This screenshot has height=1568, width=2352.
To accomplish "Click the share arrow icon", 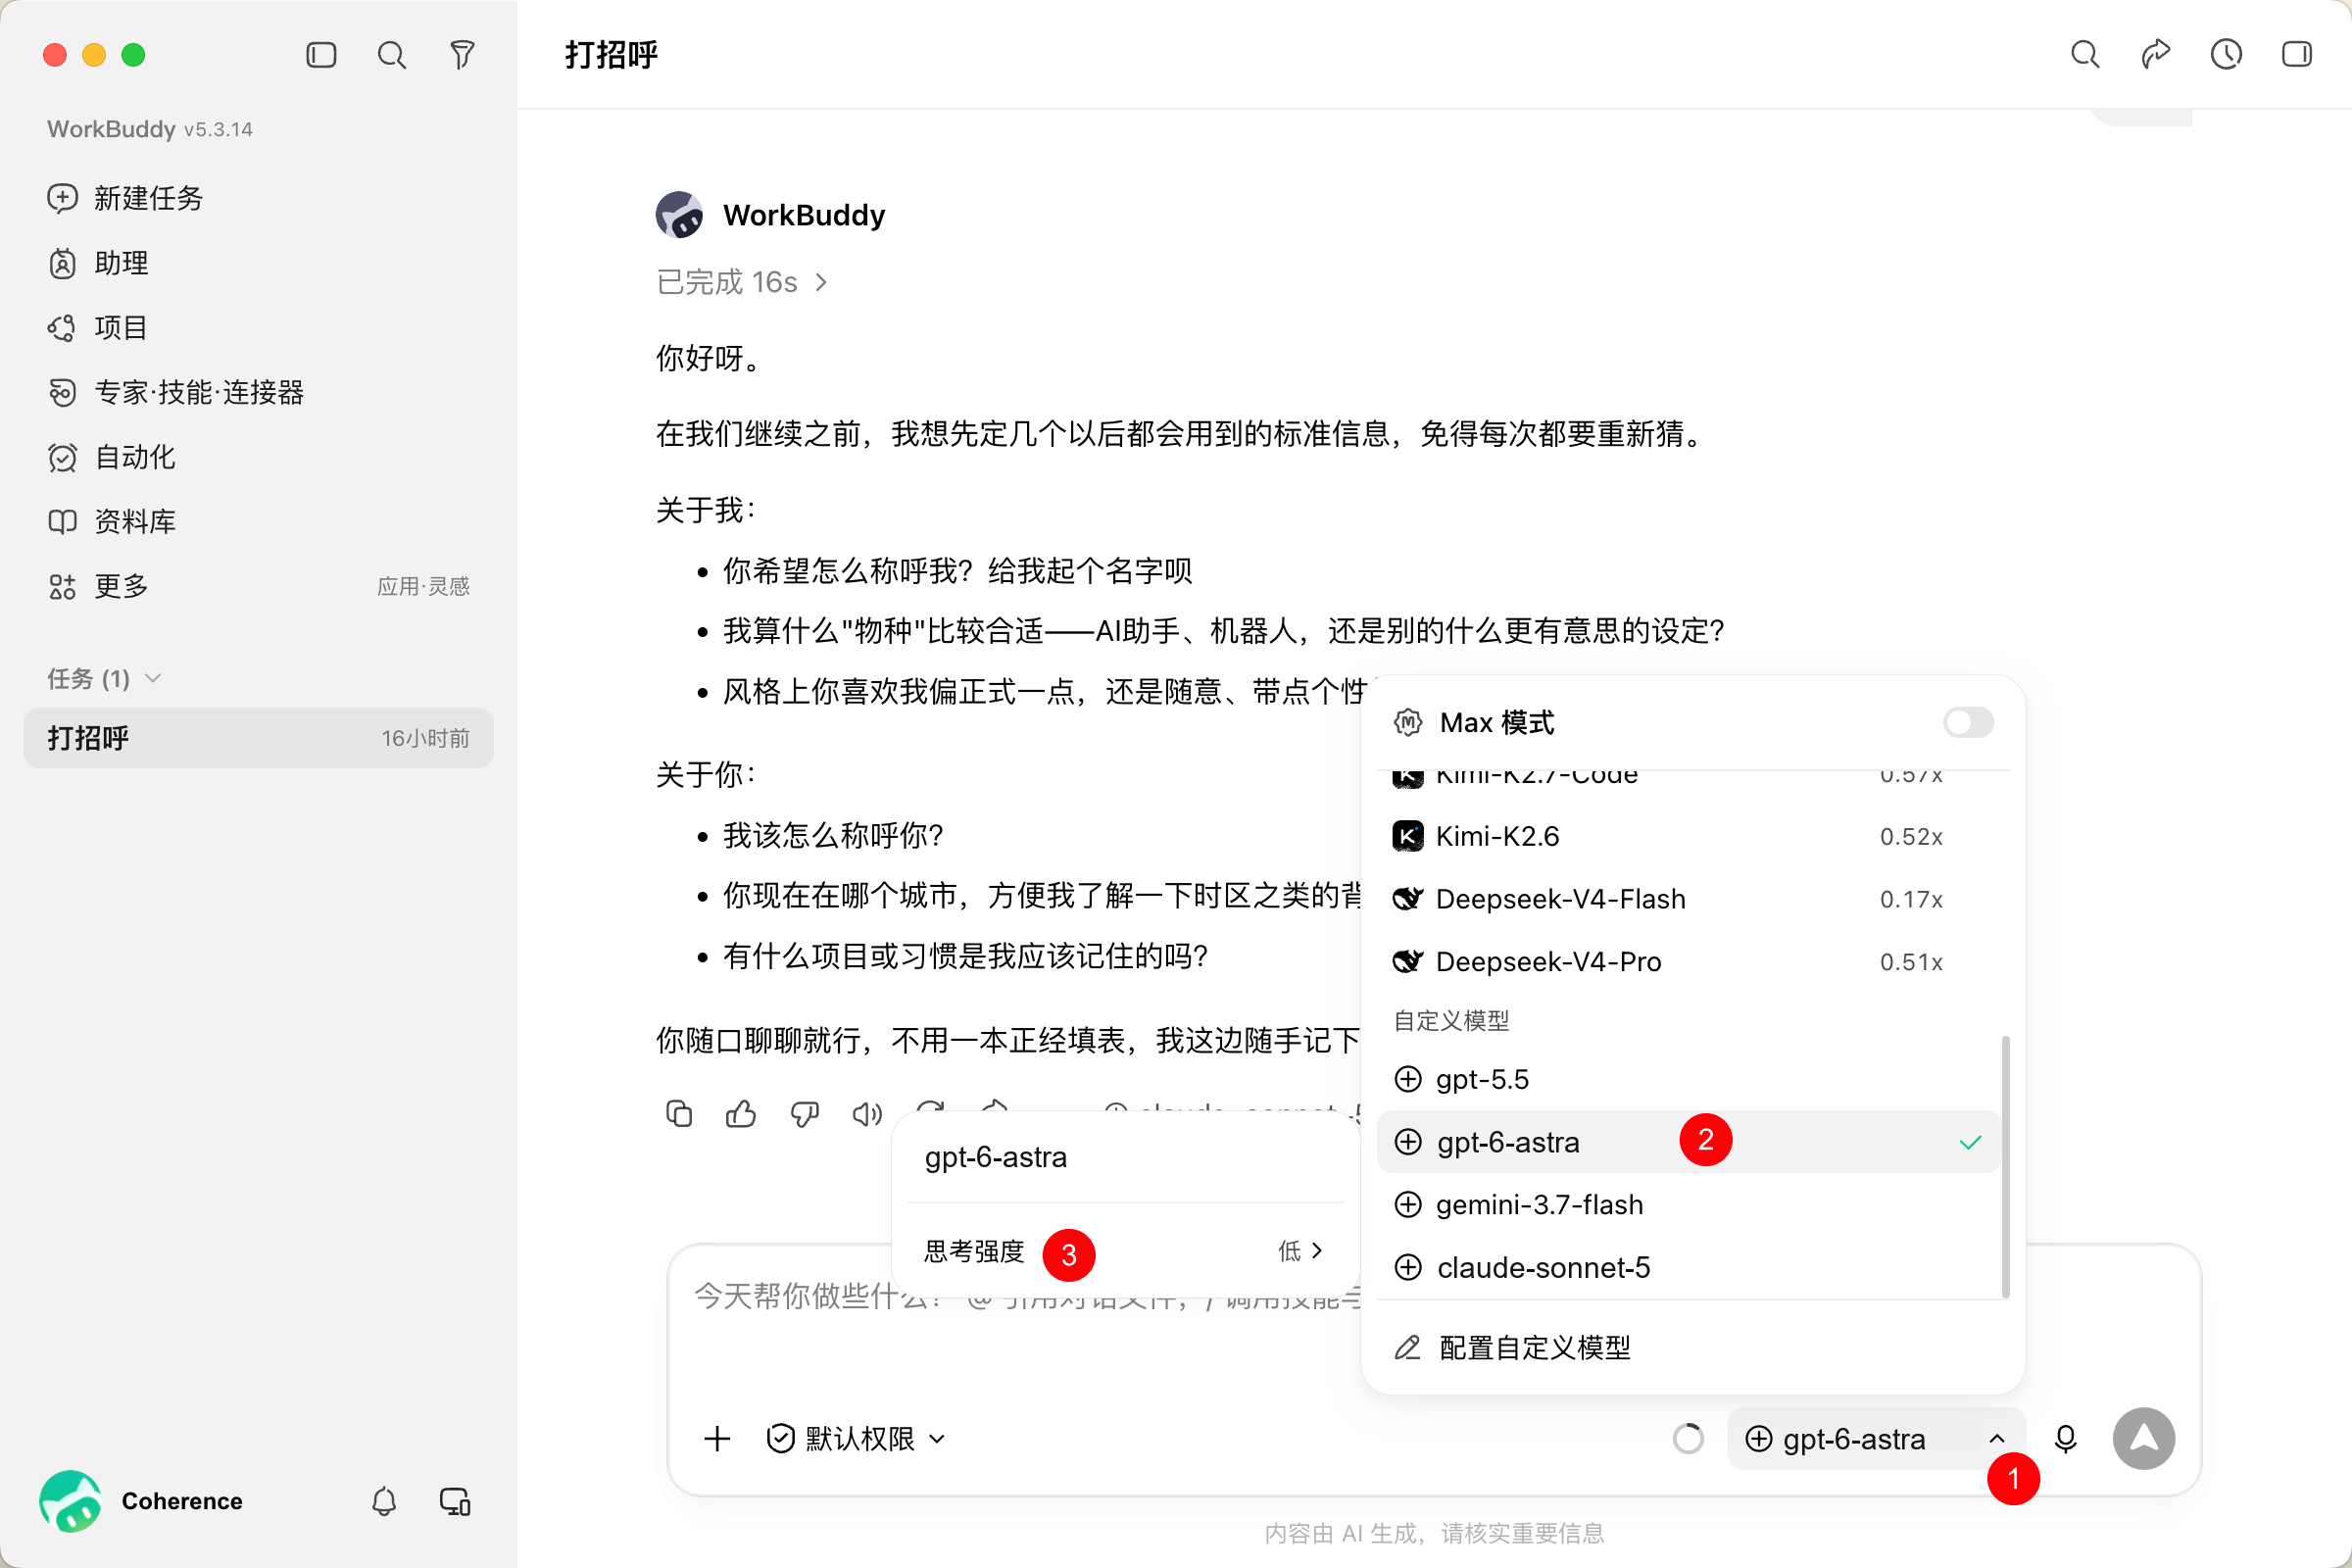I will [2156, 54].
